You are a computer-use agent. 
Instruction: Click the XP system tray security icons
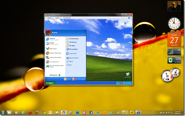click(121, 83)
